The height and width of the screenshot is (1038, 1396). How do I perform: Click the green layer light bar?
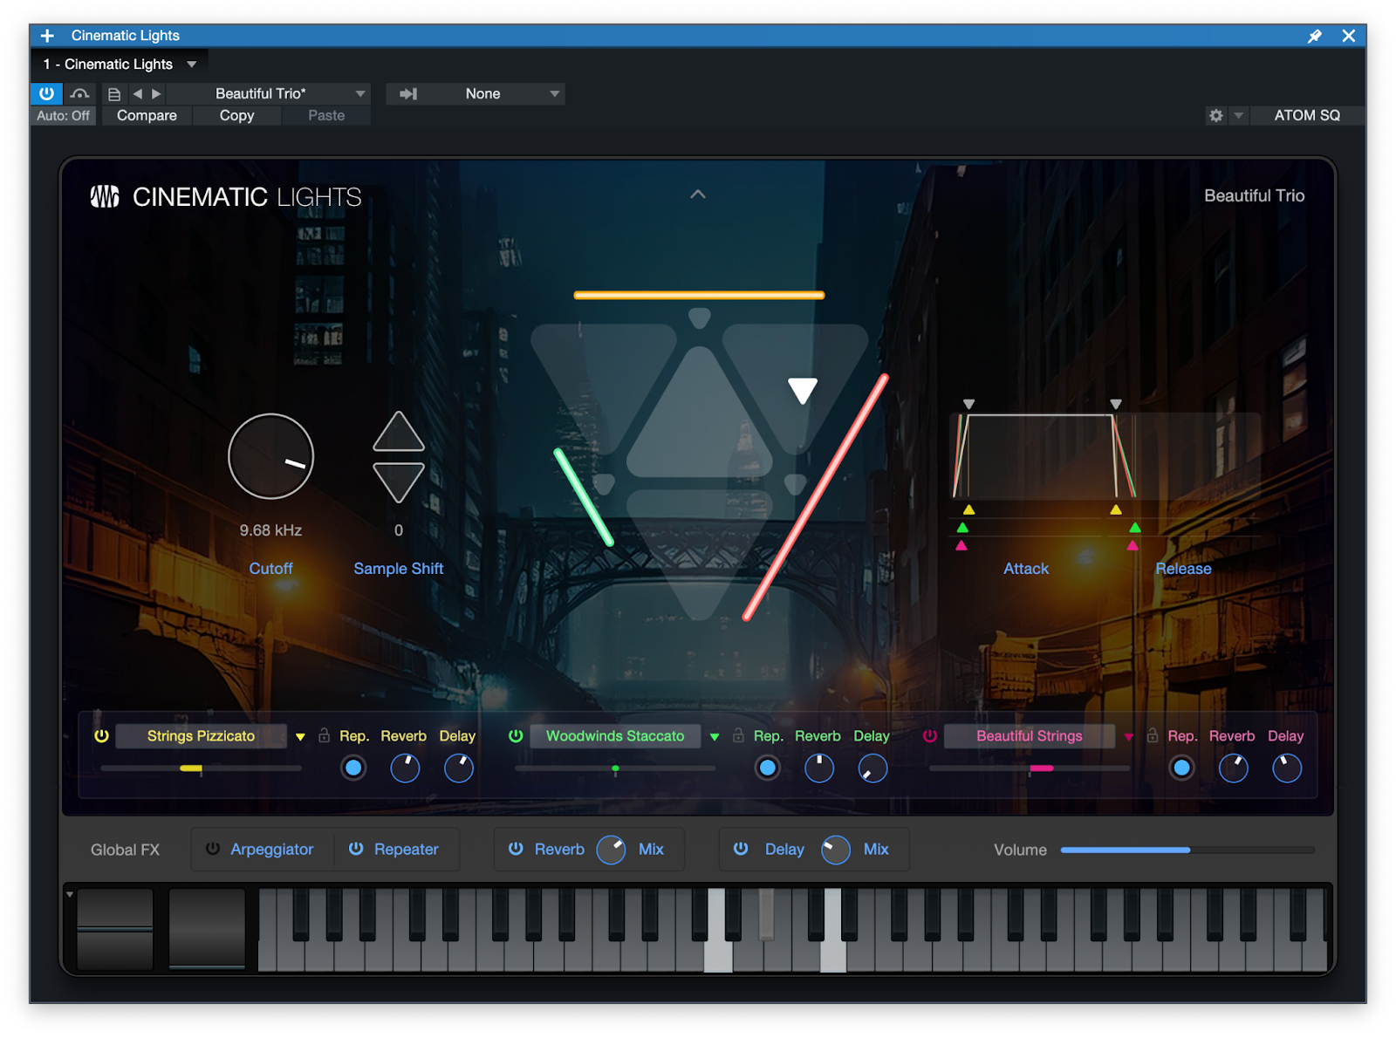[584, 497]
